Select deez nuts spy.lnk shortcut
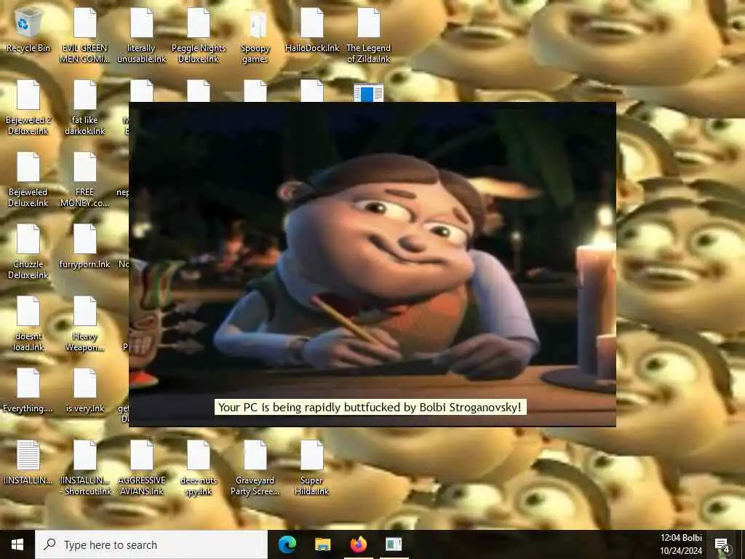 (x=198, y=469)
